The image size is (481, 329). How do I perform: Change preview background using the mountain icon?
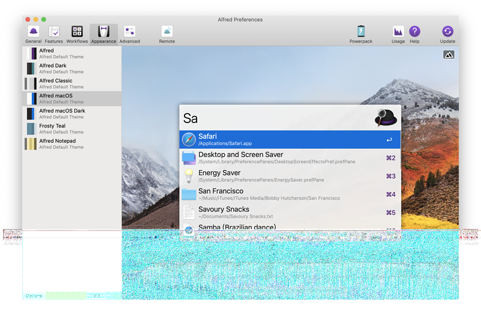[x=449, y=55]
